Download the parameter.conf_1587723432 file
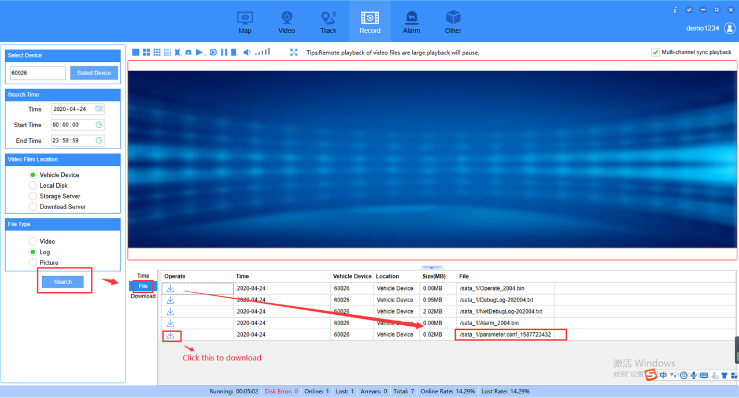The image size is (739, 398). tap(170, 334)
